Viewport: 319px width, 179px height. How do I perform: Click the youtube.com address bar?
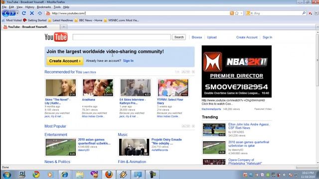coord(140,13)
